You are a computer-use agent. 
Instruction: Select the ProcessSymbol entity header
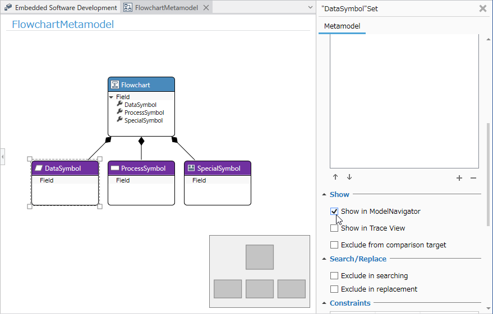[x=141, y=168]
